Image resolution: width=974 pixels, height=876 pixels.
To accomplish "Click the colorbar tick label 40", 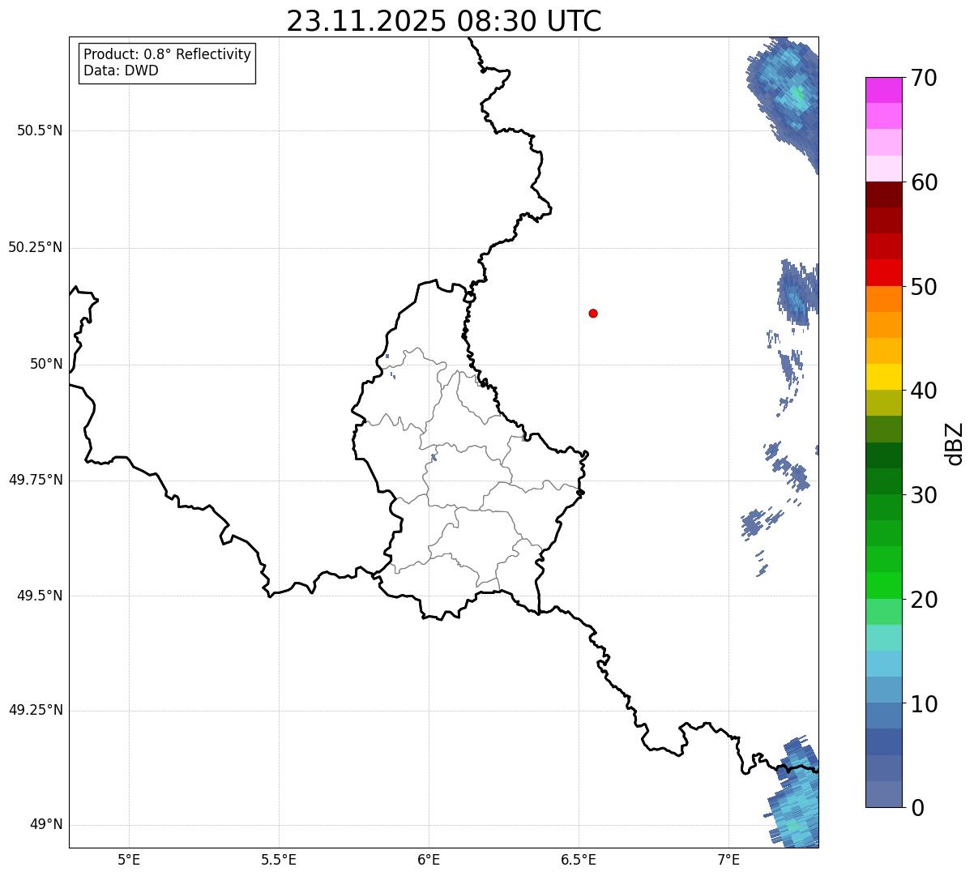I will (924, 391).
